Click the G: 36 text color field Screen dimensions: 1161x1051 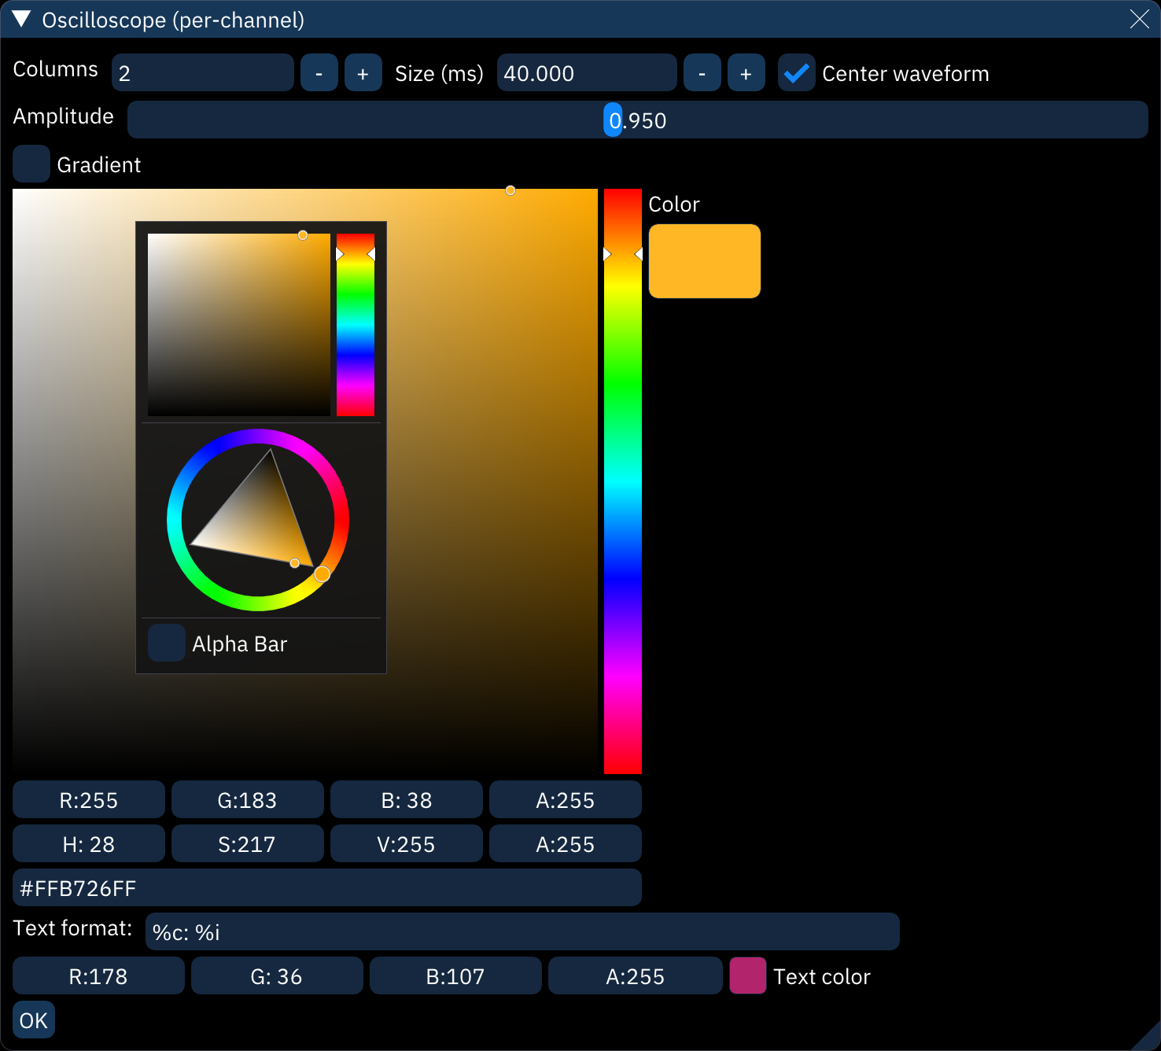point(277,976)
